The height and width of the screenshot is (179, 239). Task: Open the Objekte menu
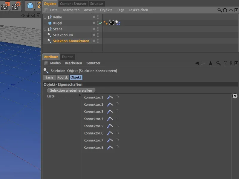(106, 10)
